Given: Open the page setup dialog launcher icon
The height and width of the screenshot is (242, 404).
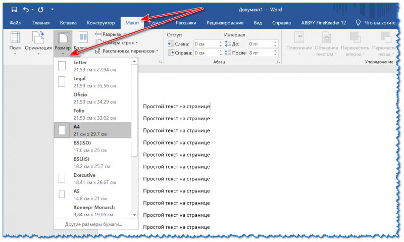Looking at the screenshot, I should pos(160,62).
